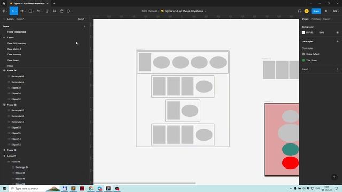Collapse the Frame 24 layer group
This screenshot has height=192, width=342.
(x=4, y=71)
